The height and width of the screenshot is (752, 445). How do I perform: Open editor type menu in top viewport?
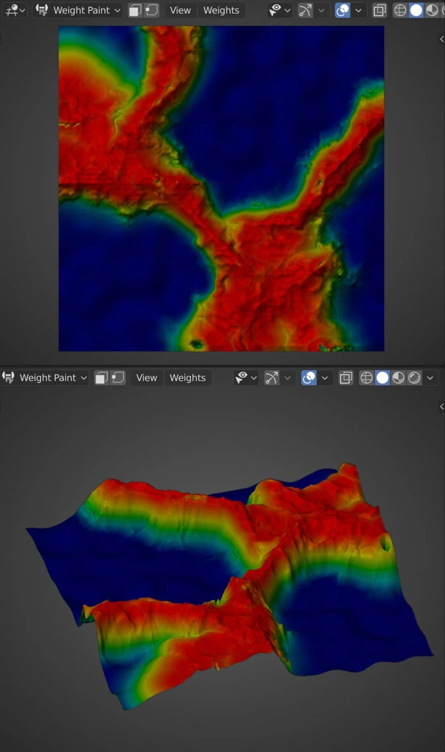14,10
